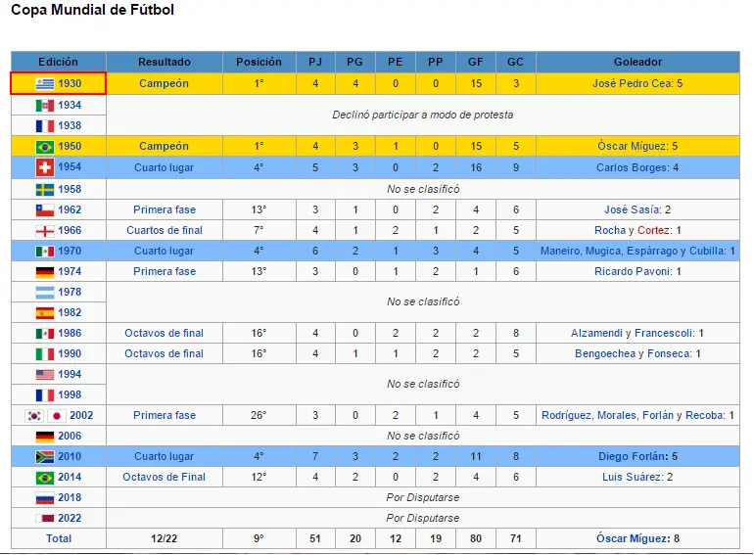
Task: Click the 'Copa Mundial de Fútbol' heading
Action: [x=92, y=10]
